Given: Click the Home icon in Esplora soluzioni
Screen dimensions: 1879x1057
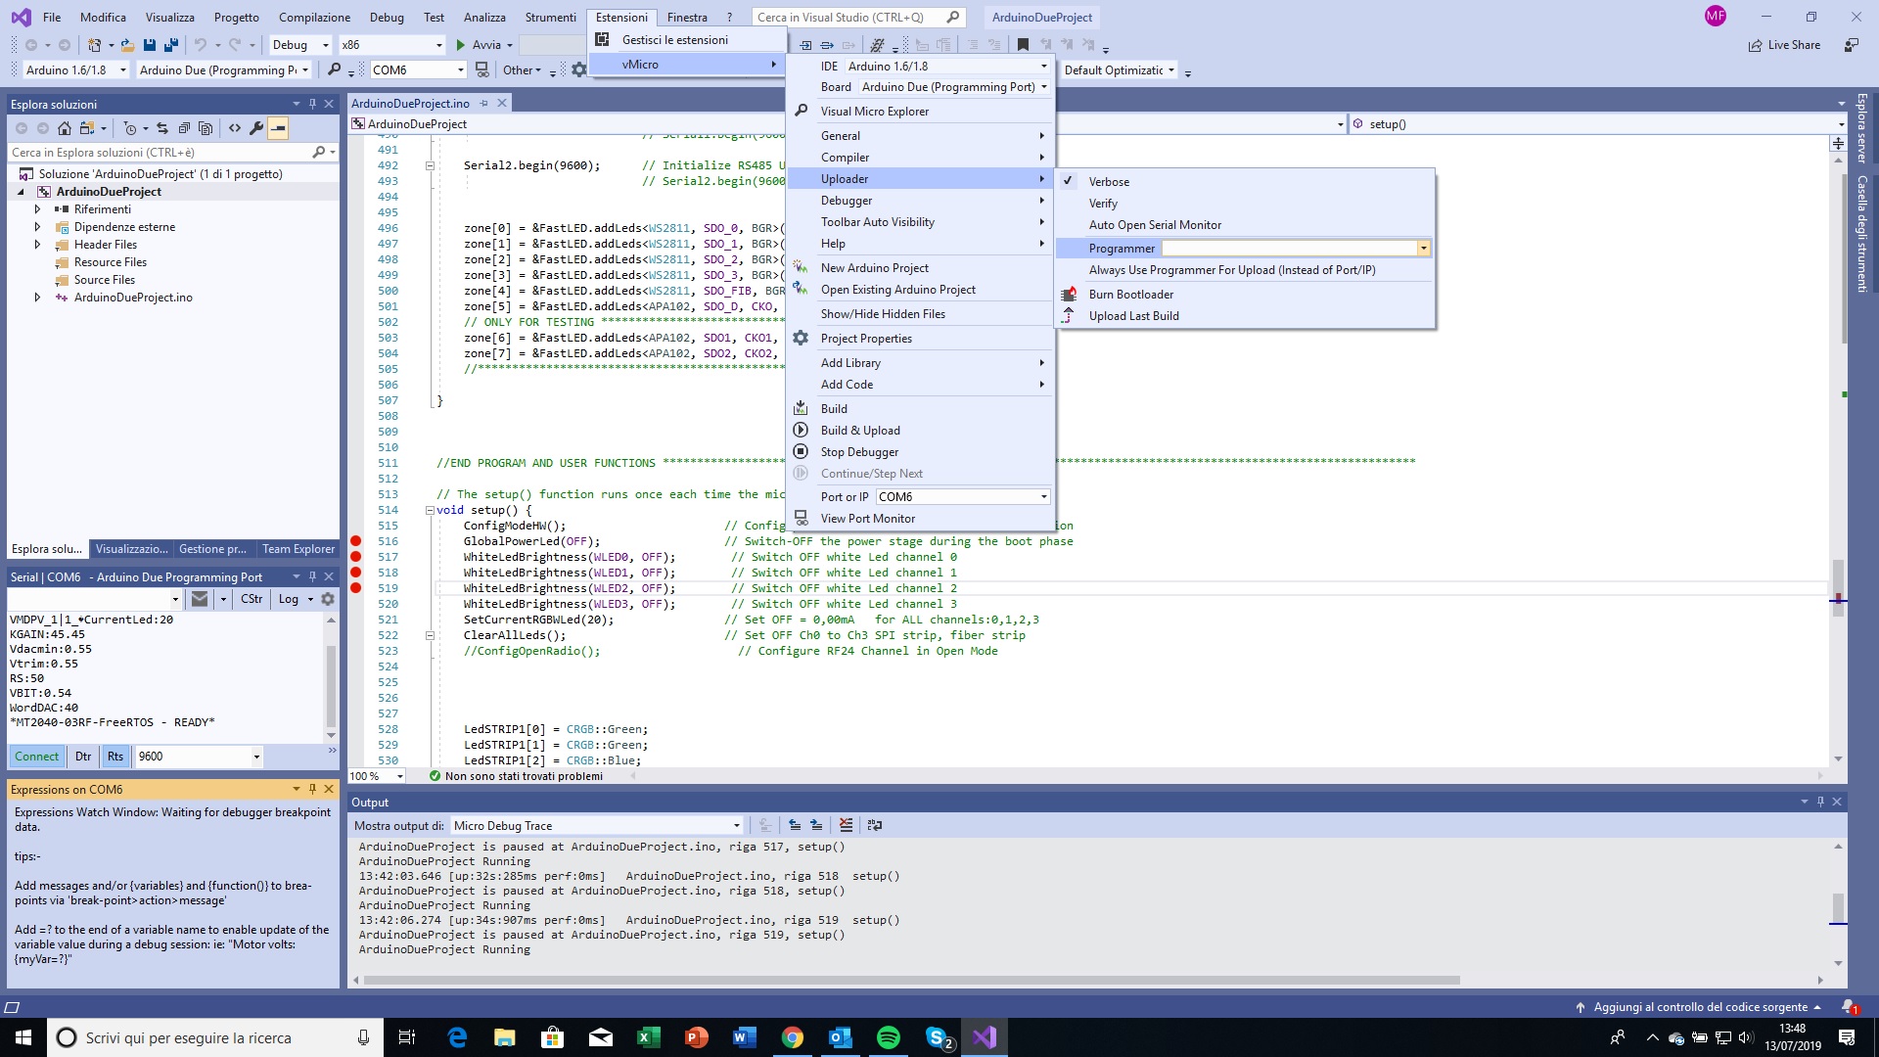Looking at the screenshot, I should click(x=65, y=128).
